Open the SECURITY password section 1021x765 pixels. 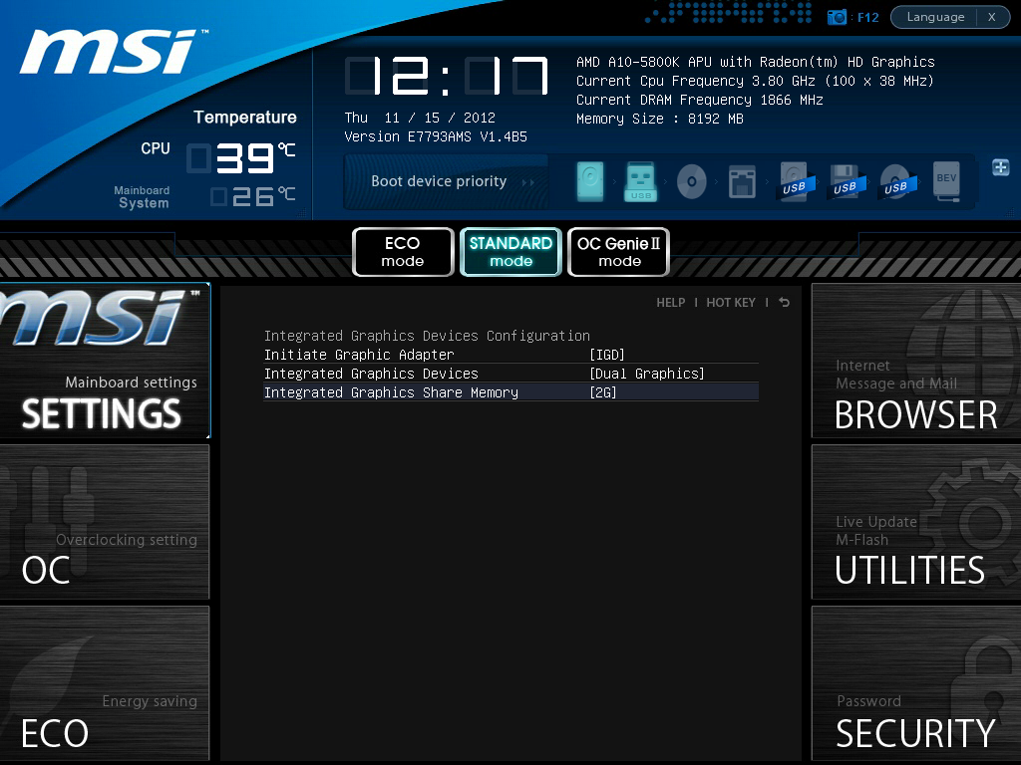click(916, 683)
